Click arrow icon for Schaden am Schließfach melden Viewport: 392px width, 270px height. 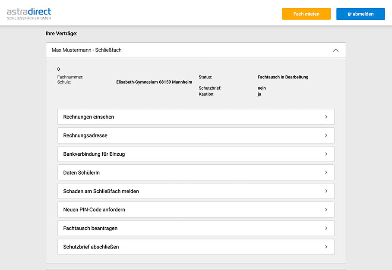coord(326,191)
